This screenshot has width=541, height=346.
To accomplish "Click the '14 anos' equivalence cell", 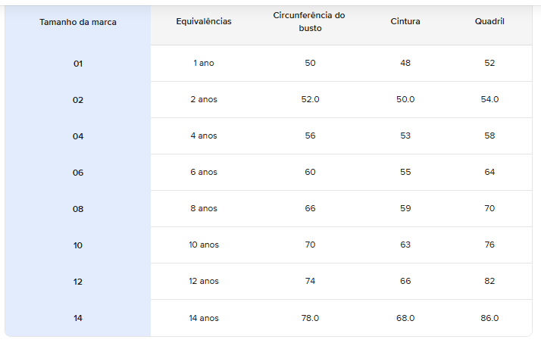I will [204, 318].
